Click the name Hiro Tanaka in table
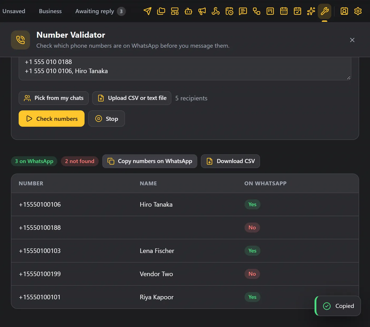Viewport: 370px width, 327px height. click(x=156, y=204)
